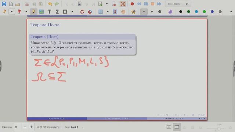Toggle rotation snapping
This screenshot has height=132, width=235.
[x=82, y=12]
